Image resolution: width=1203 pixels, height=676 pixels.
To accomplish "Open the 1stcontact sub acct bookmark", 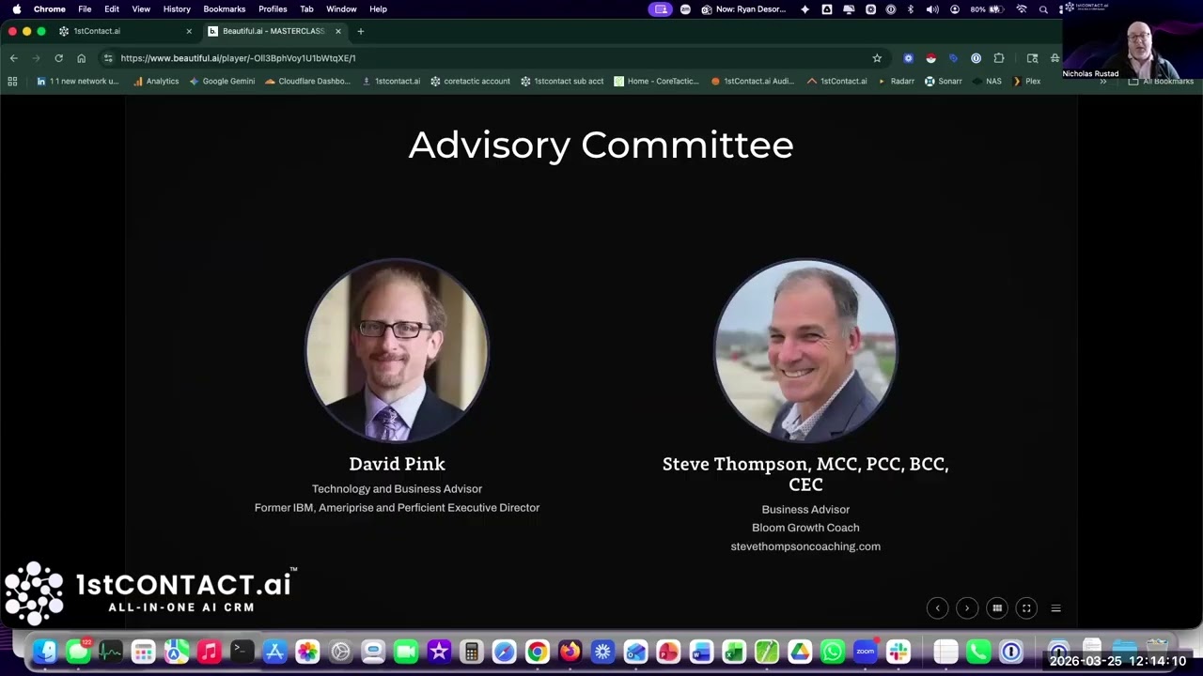I will [x=562, y=82].
